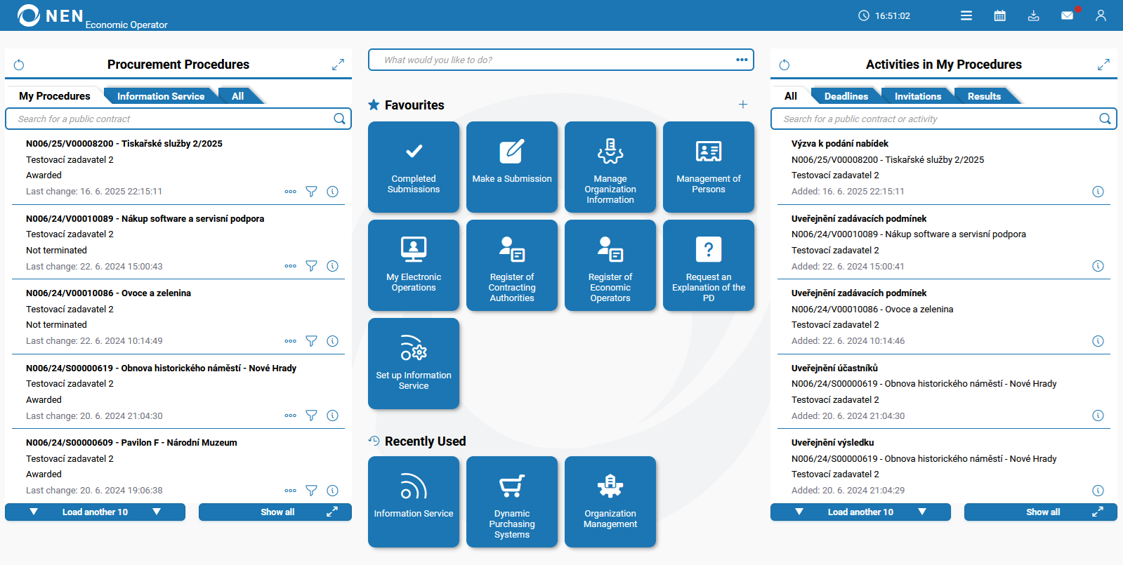Image resolution: width=1123 pixels, height=565 pixels.
Task: Show info for Nákup software a servisní podpora
Action: pyautogui.click(x=333, y=266)
